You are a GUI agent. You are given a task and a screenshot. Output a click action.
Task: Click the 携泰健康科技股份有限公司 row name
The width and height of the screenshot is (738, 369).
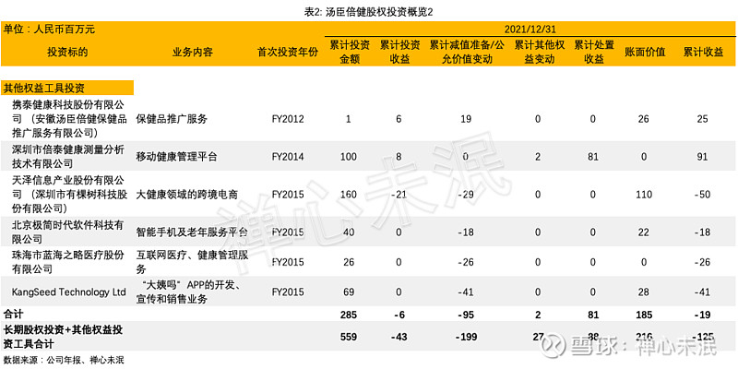click(x=70, y=118)
